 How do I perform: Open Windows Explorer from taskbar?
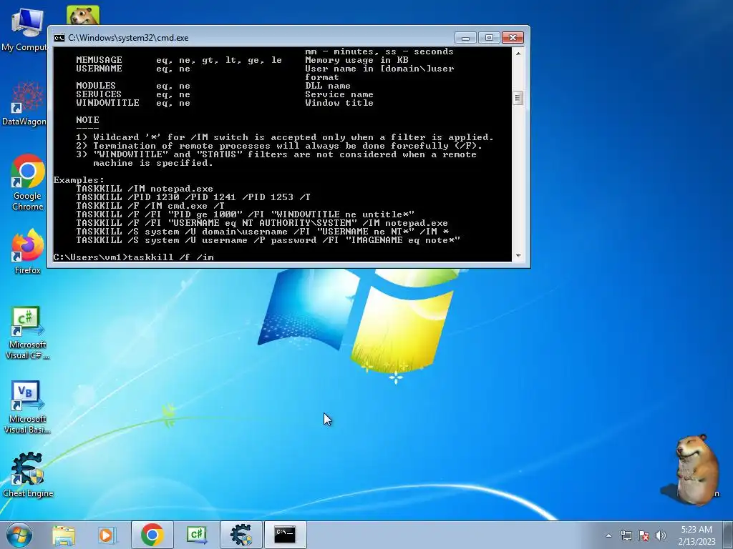64,535
